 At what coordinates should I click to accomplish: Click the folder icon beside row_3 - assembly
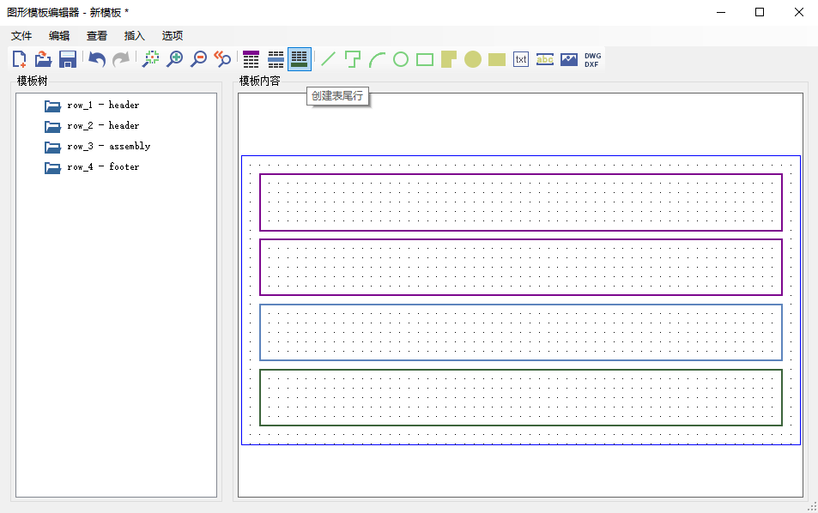pos(52,147)
